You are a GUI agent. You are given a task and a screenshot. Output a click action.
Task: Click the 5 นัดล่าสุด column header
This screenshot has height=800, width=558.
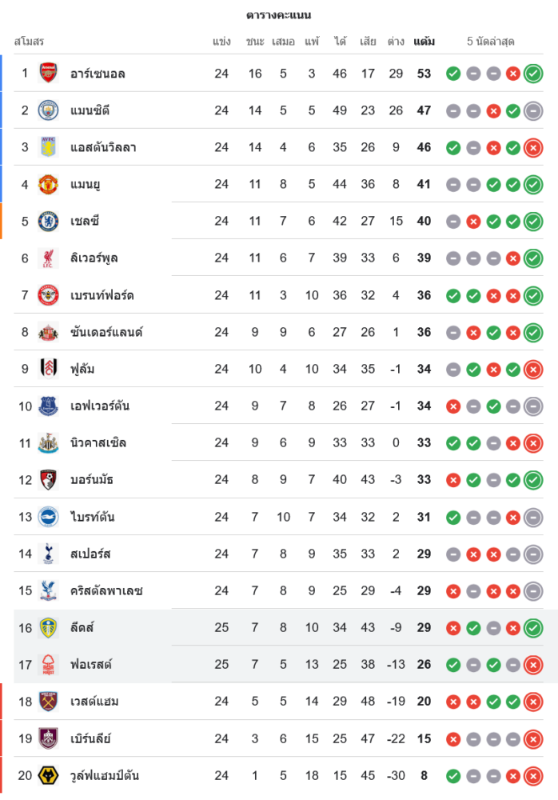491,41
